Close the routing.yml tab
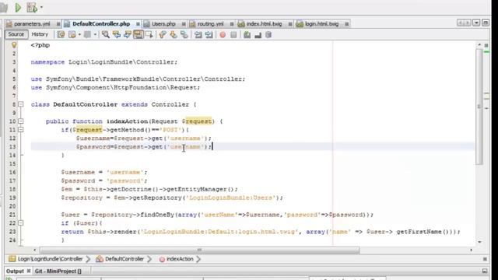 232,24
